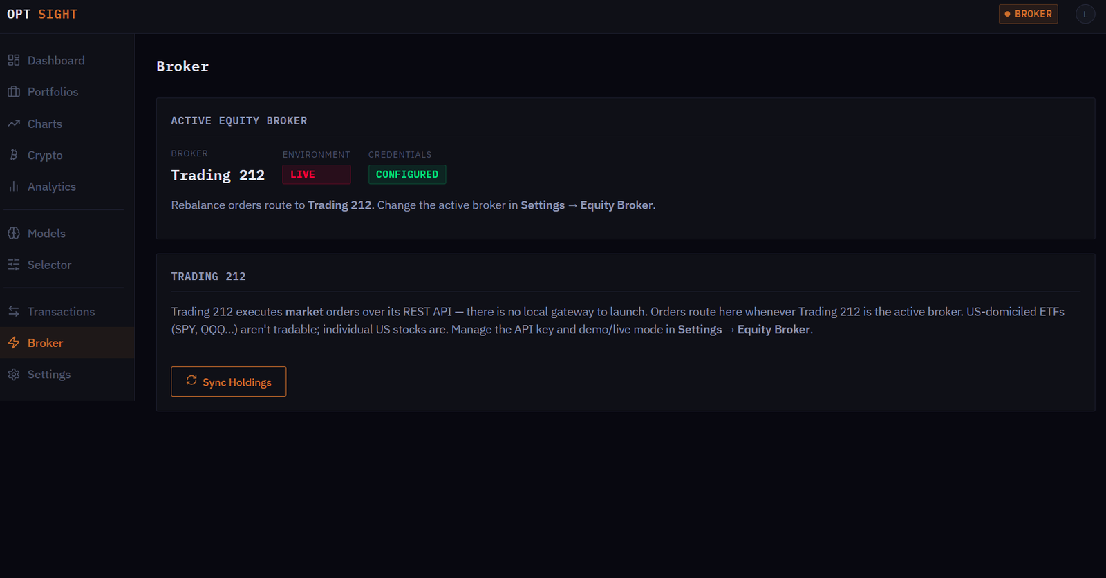This screenshot has height=578, width=1106.
Task: Click the Analytics bar-chart icon
Action: (x=14, y=187)
